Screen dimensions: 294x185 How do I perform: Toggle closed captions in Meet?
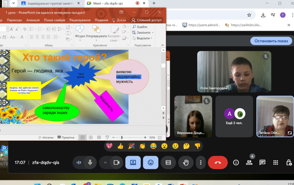click(x=168, y=162)
